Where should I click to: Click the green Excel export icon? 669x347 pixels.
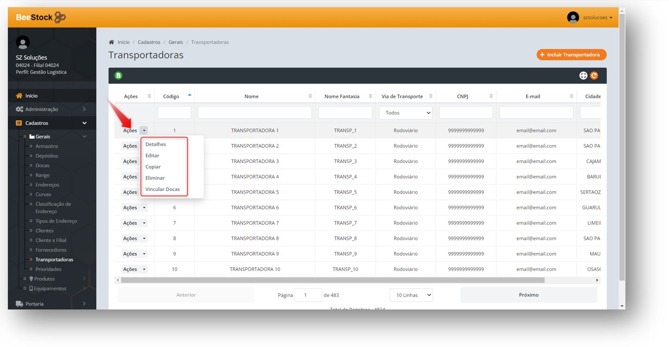118,76
